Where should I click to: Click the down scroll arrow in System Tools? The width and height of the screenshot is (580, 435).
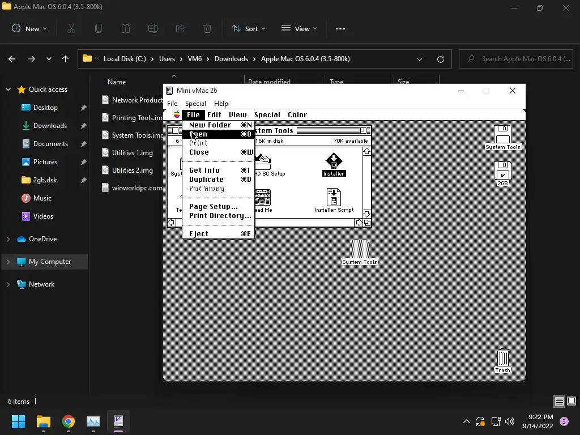coord(366,214)
